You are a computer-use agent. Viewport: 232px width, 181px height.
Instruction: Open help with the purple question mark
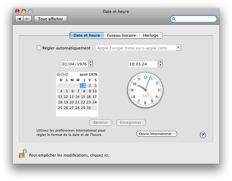[203, 135]
